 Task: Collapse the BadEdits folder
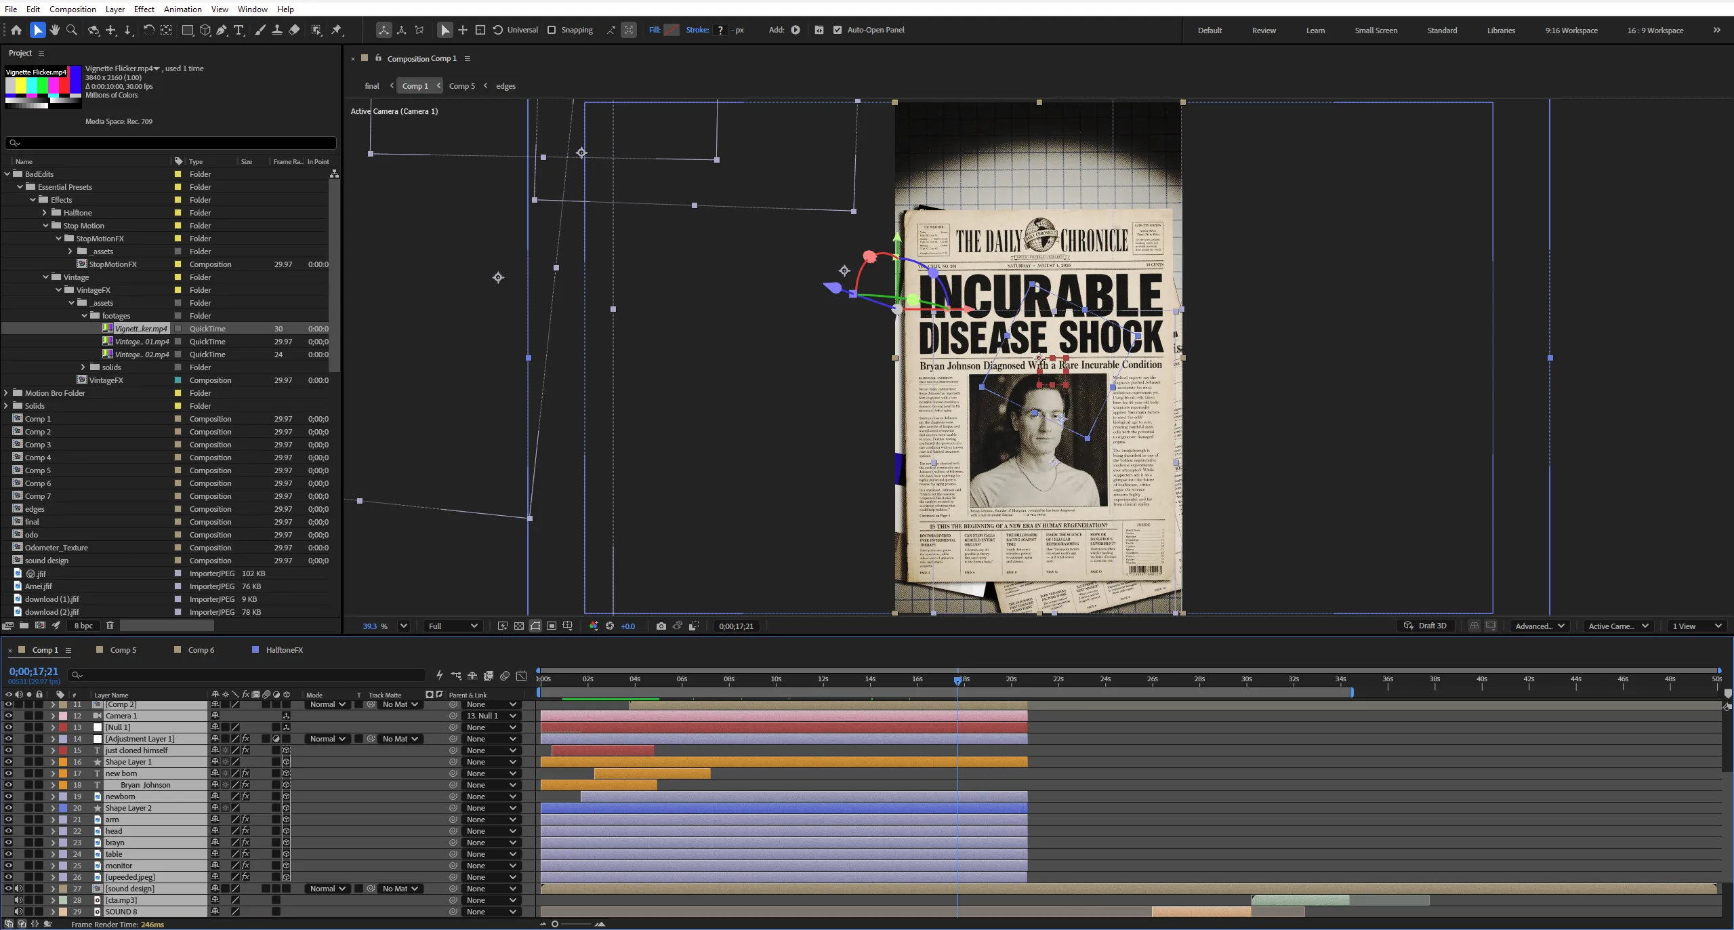(x=7, y=174)
